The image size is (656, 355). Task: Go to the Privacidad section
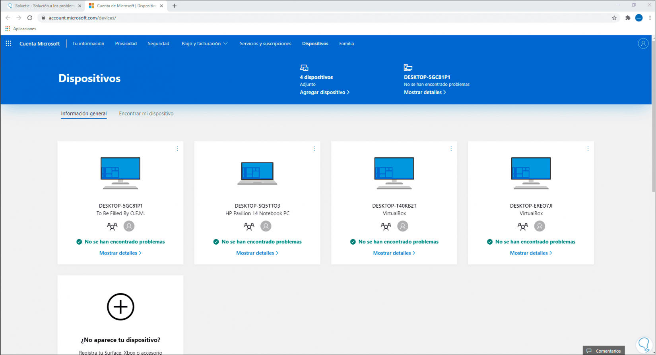click(126, 44)
